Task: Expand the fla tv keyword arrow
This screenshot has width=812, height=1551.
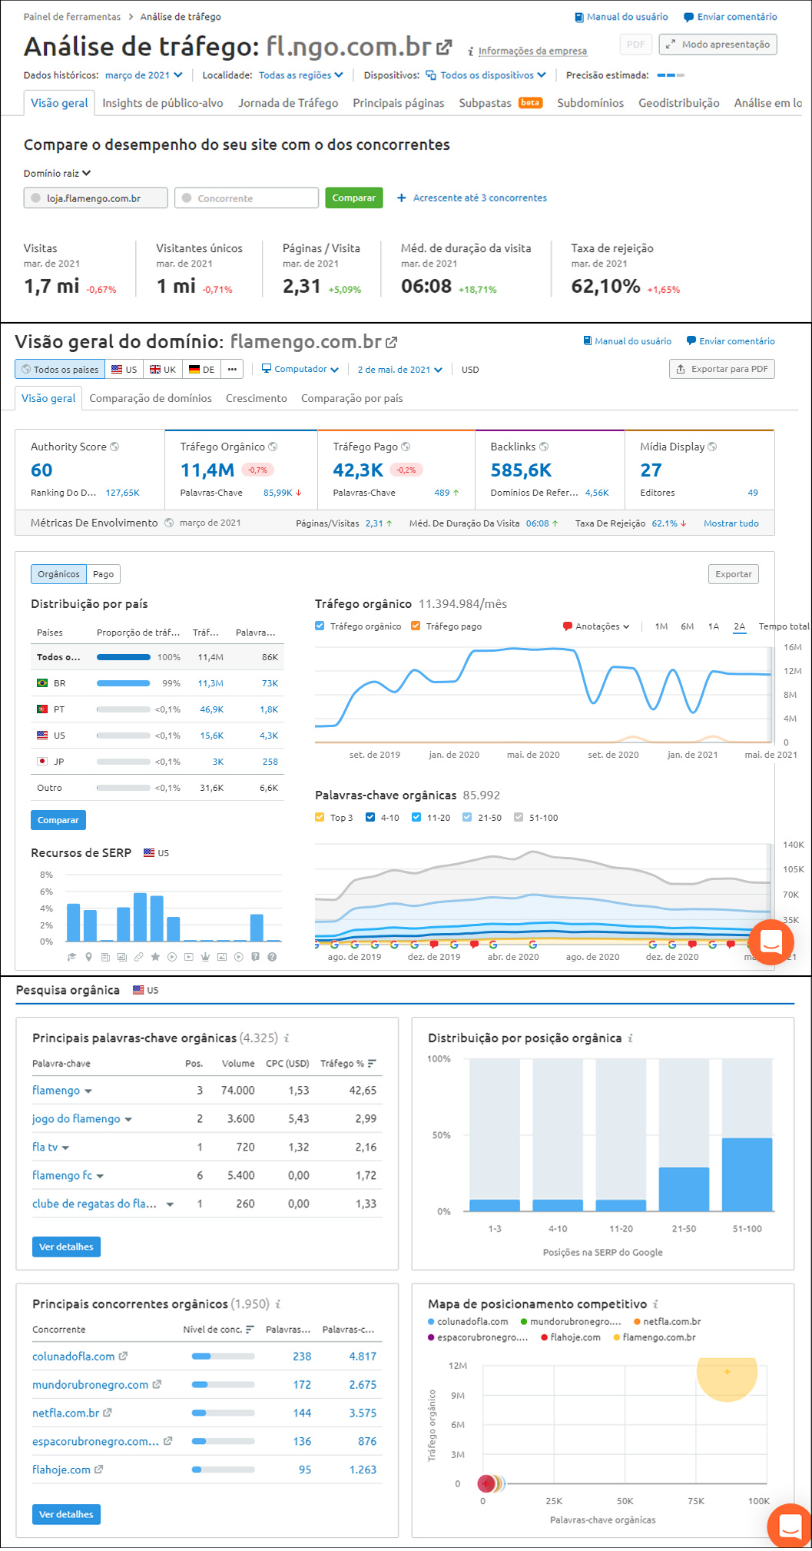Action: 65,1148
